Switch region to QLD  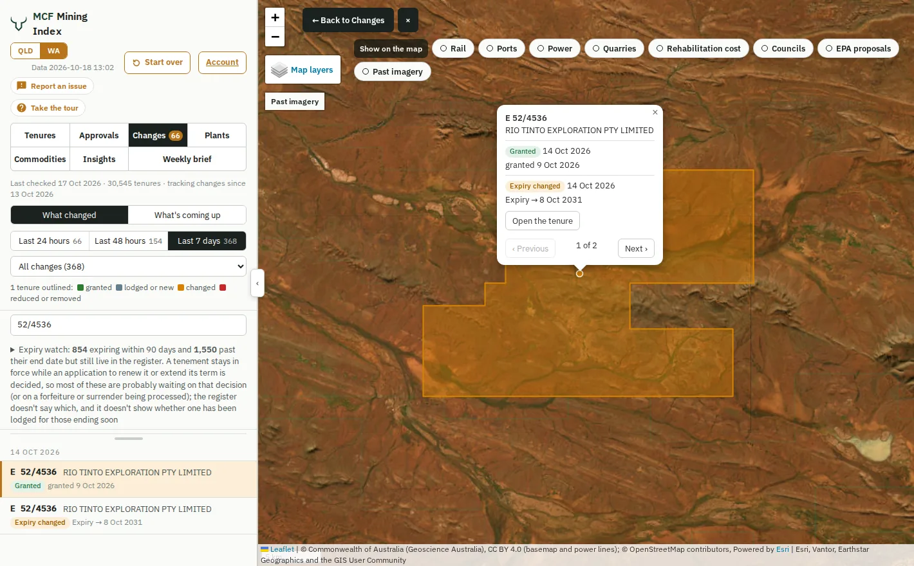pyautogui.click(x=25, y=51)
